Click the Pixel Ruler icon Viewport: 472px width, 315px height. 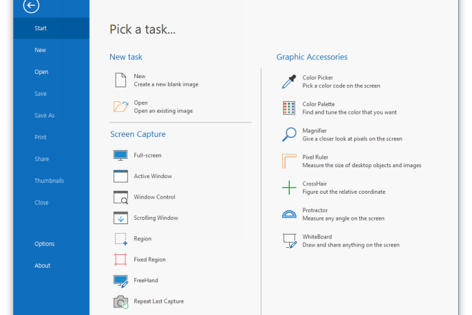tap(289, 161)
